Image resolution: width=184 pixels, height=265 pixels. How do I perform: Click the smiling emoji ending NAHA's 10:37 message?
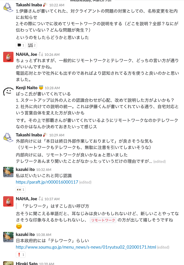coord(19,226)
